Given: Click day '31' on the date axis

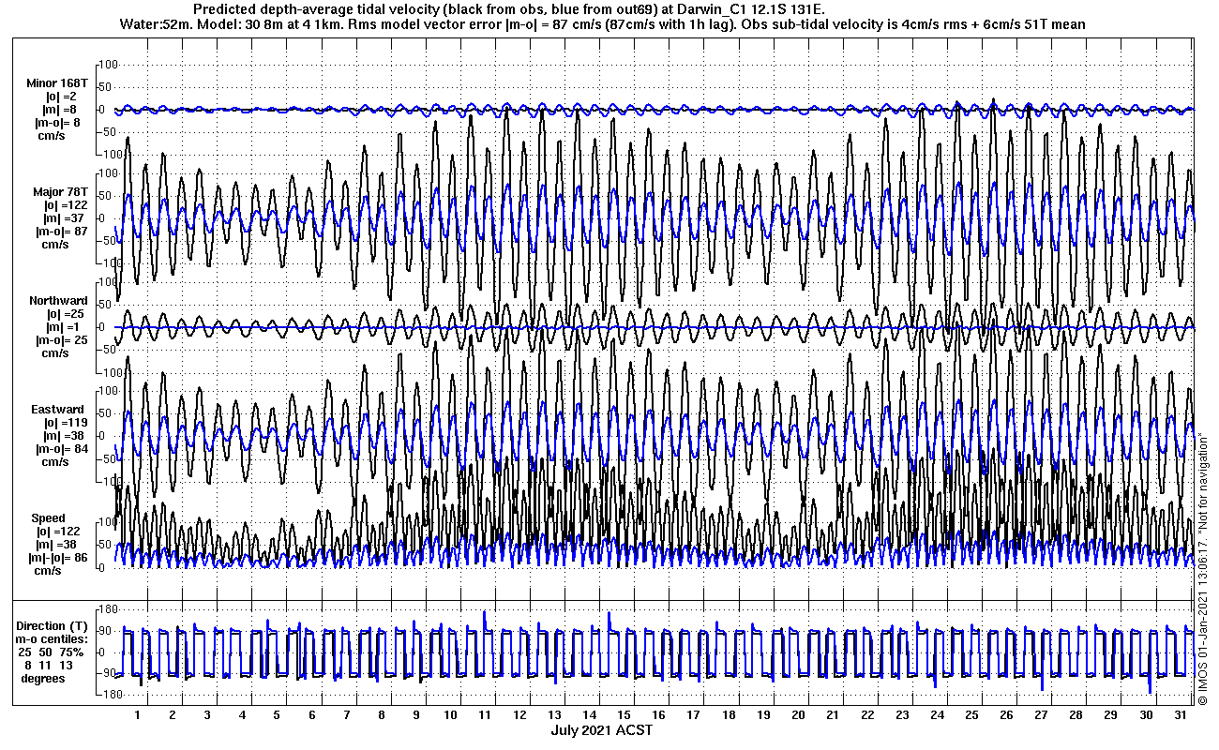Looking at the screenshot, I should click(1180, 715).
